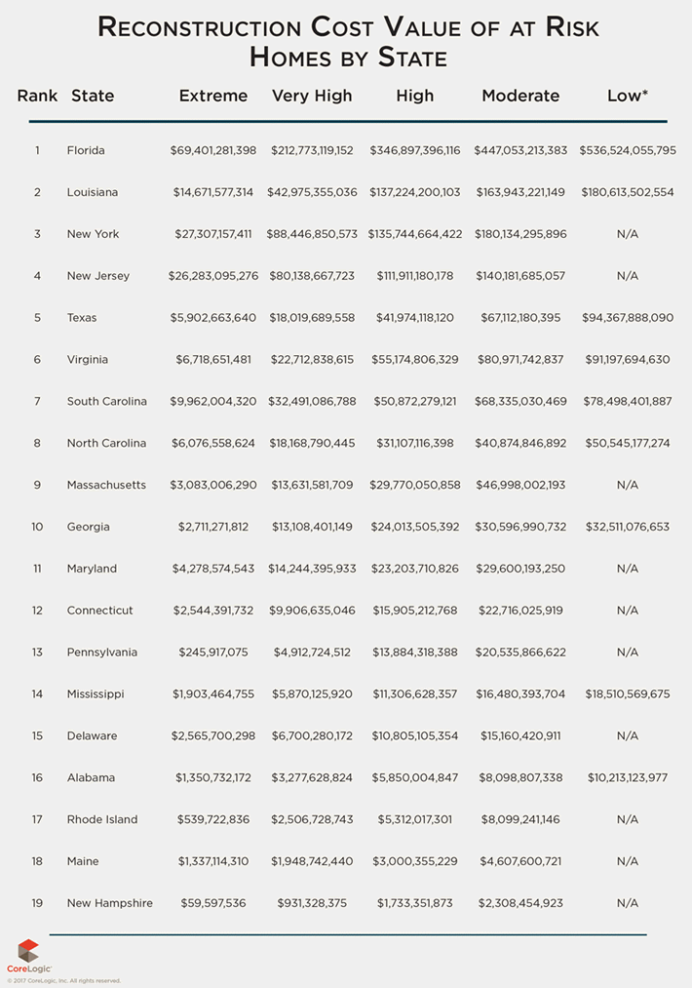Click the CoreLogic logo icon
692x988 pixels.
(28, 951)
